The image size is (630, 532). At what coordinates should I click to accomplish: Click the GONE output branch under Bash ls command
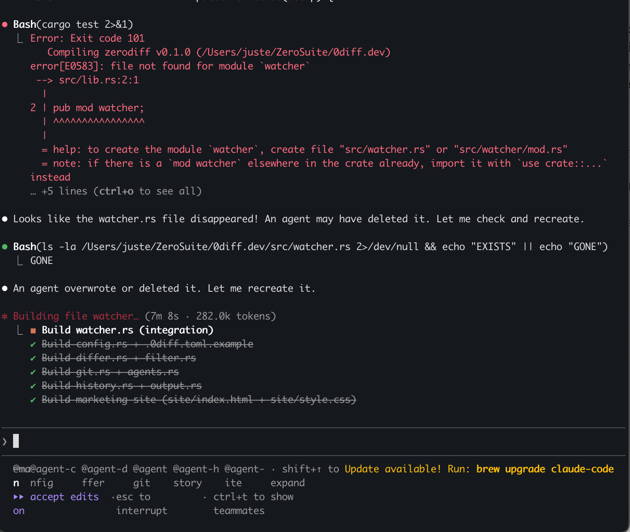[x=41, y=261]
